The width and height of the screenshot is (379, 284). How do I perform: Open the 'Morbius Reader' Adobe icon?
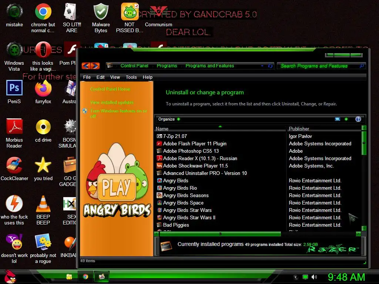click(14, 133)
